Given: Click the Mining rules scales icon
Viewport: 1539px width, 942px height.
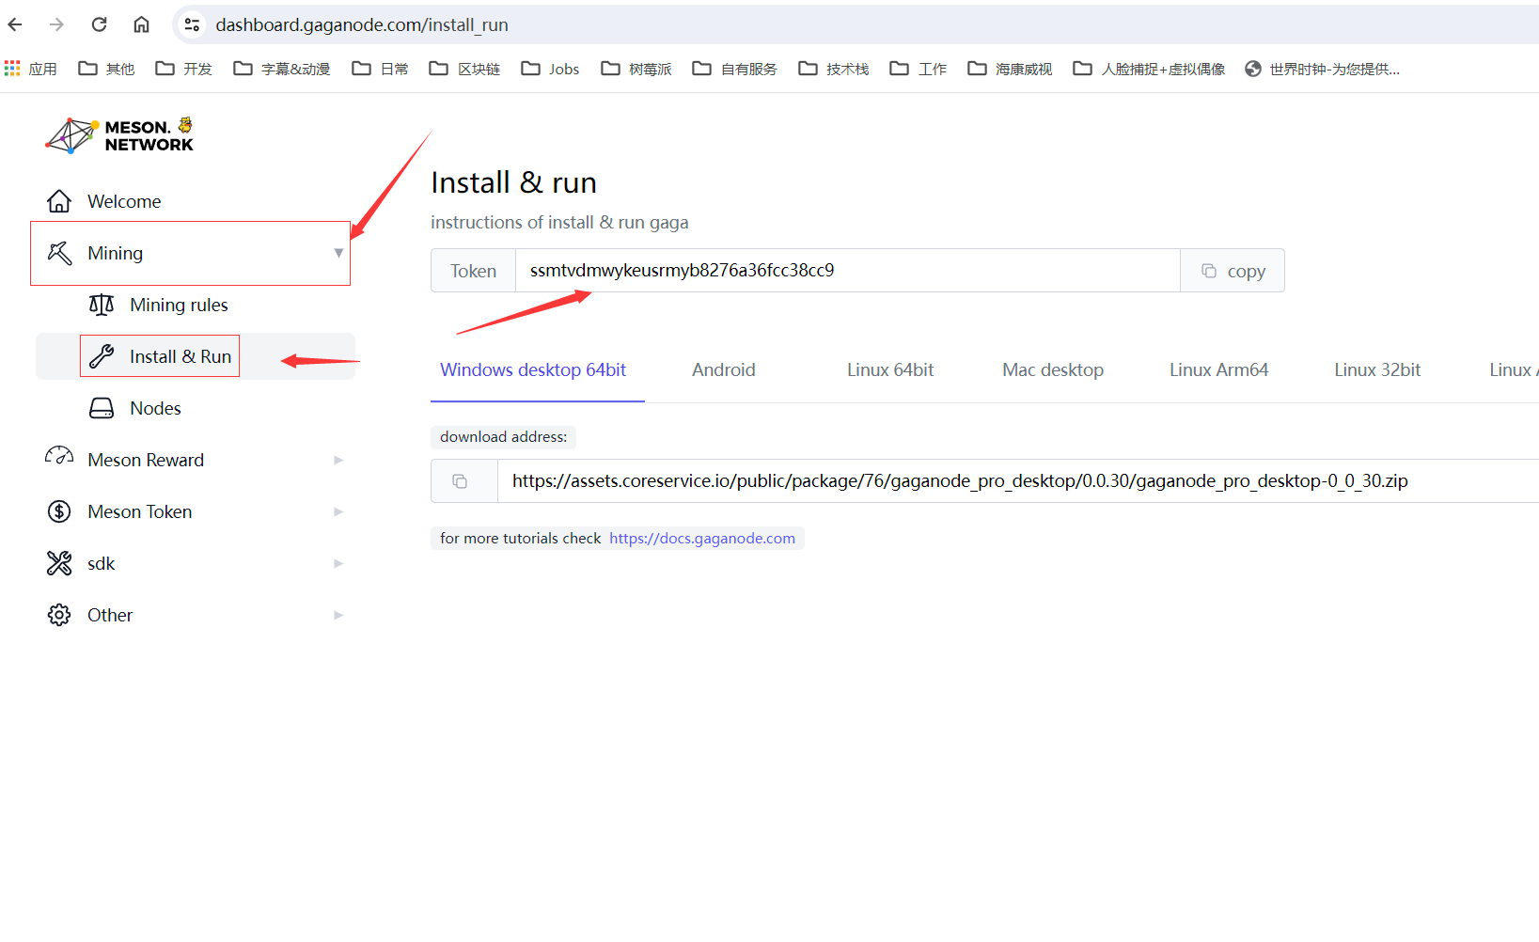Looking at the screenshot, I should 102,305.
